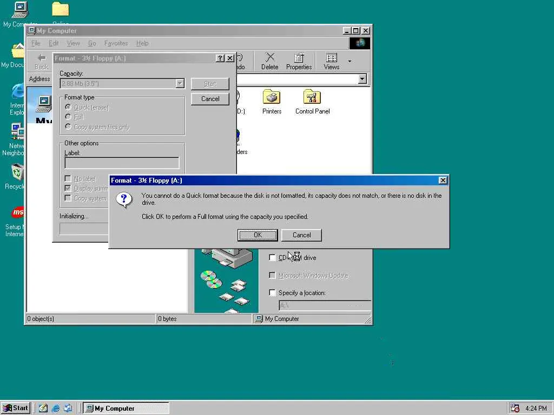Click the My Computer status bar zone
The height and width of the screenshot is (415, 554).
point(311,319)
